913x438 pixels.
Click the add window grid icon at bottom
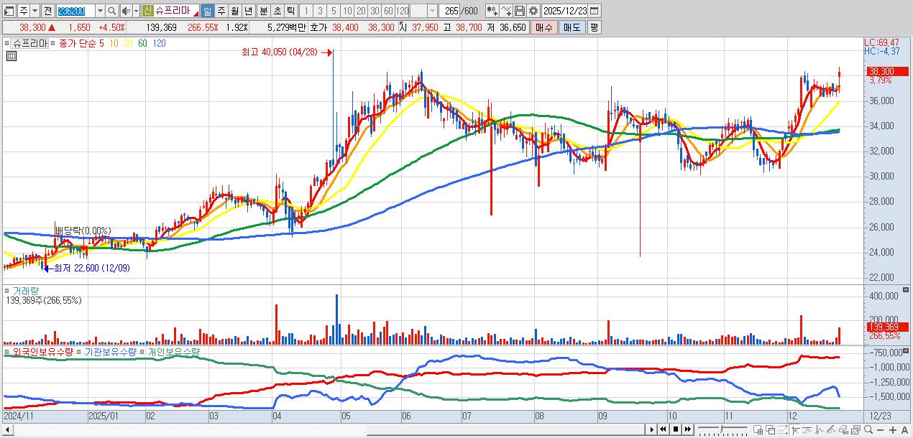click(x=758, y=429)
